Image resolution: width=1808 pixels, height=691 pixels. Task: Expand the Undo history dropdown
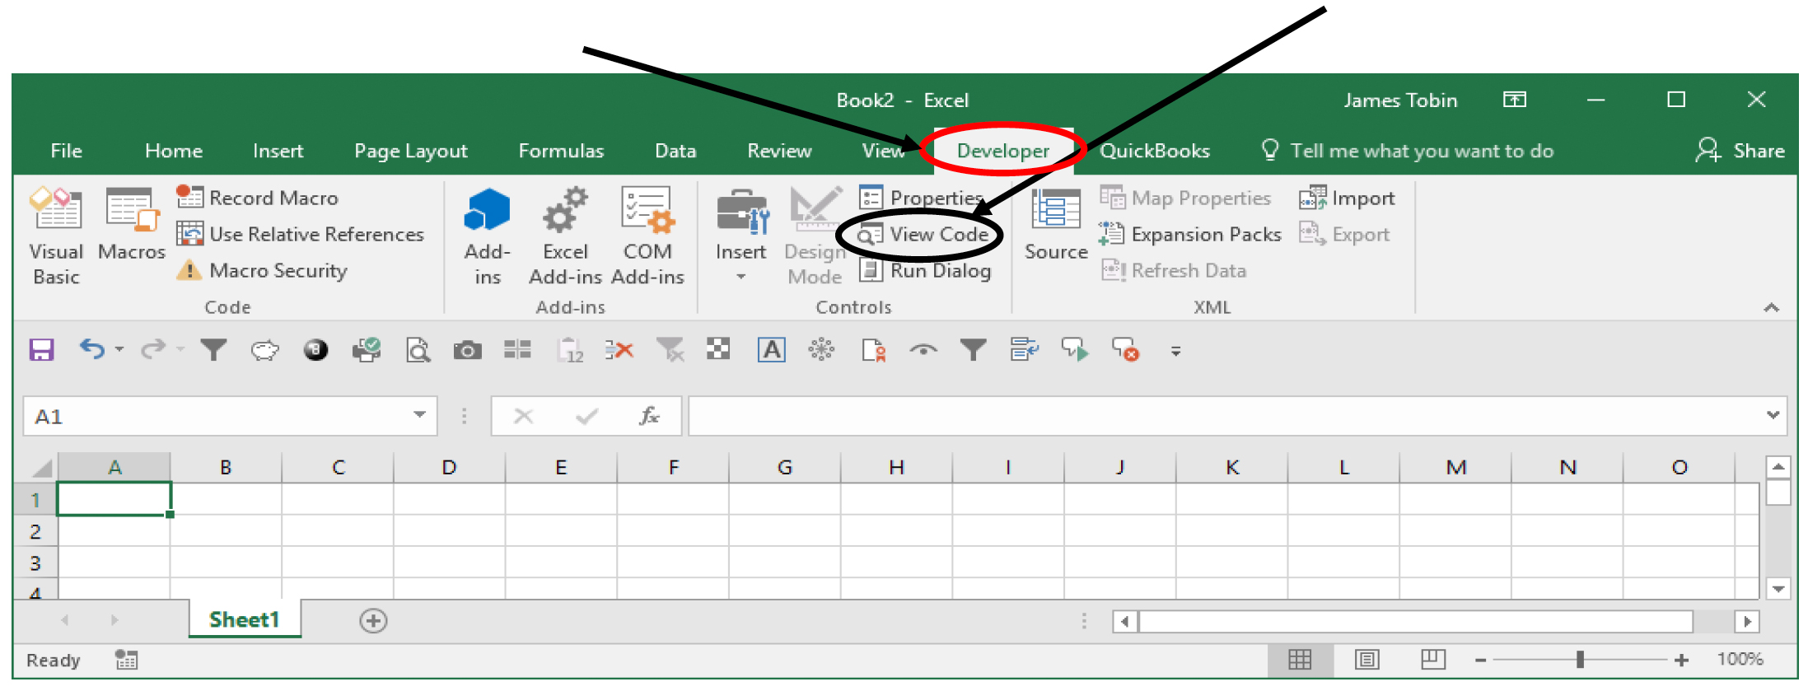pos(119,350)
